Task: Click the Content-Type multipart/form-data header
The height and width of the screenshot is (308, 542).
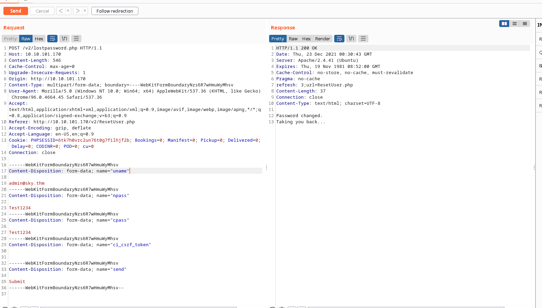Action: pos(121,85)
